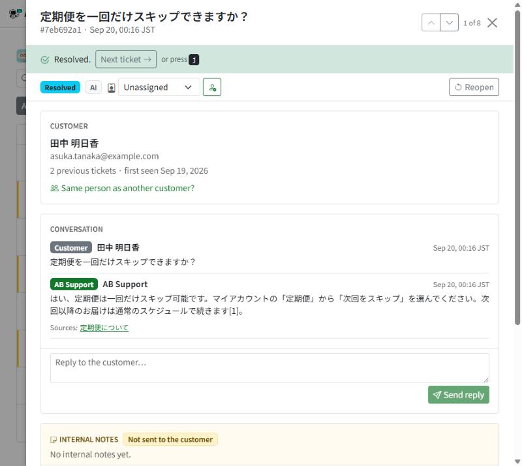Screen dimensions: 522x466
Task: Click the assignee portrait icon
Action: pos(111,87)
